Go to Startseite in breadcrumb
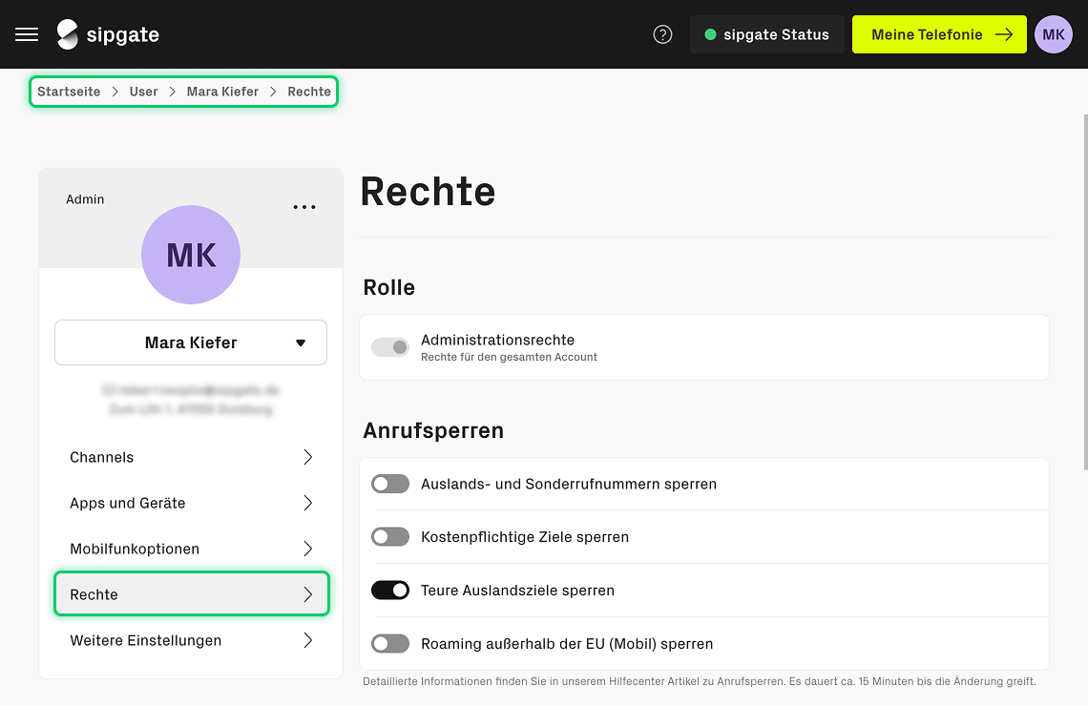 69,92
